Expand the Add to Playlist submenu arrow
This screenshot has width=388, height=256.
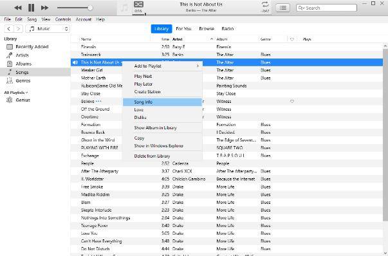point(198,66)
